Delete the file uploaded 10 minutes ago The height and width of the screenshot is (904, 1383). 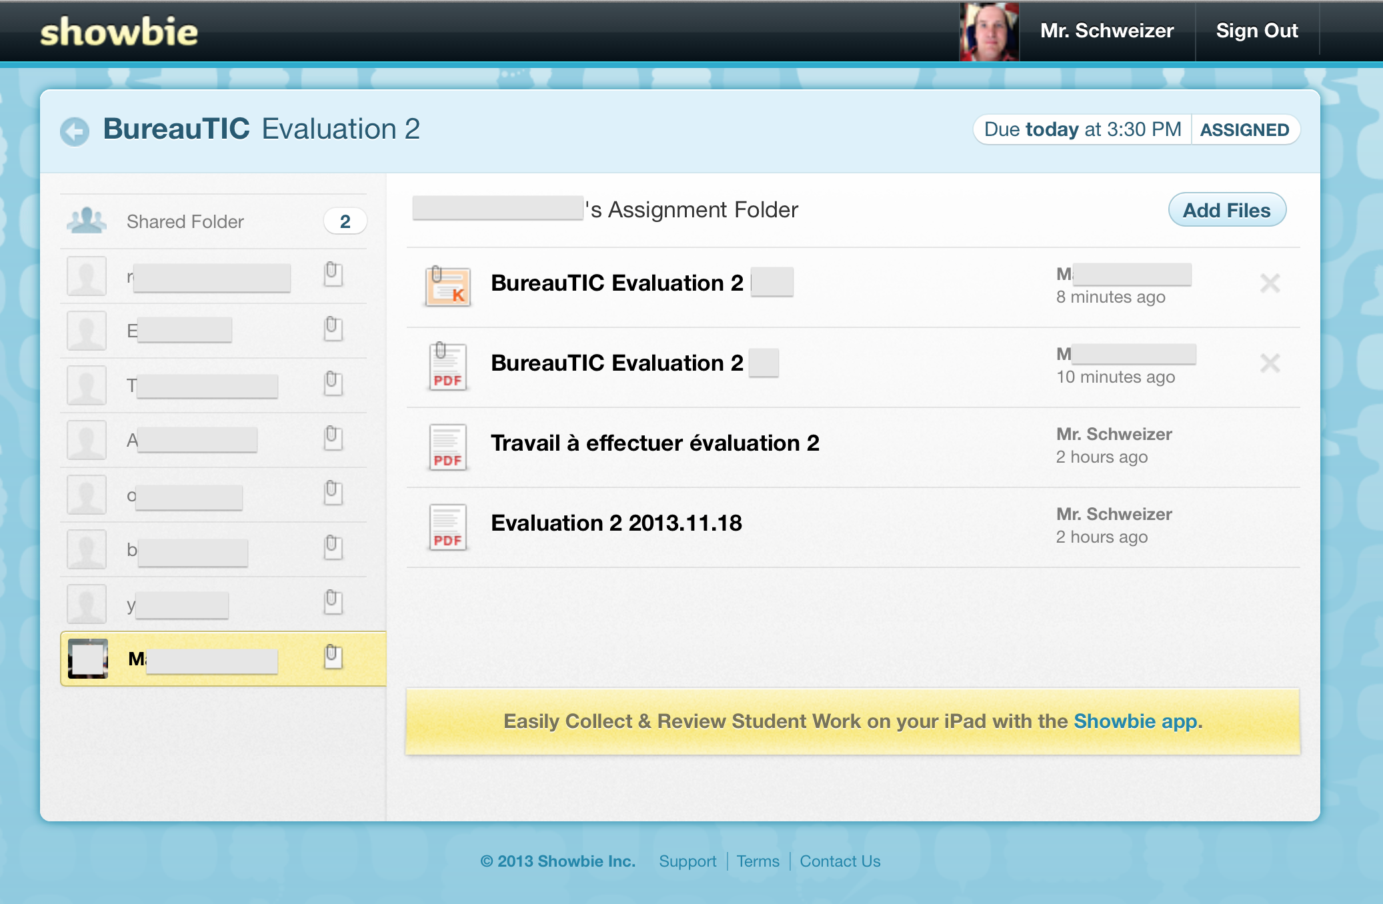1270,363
